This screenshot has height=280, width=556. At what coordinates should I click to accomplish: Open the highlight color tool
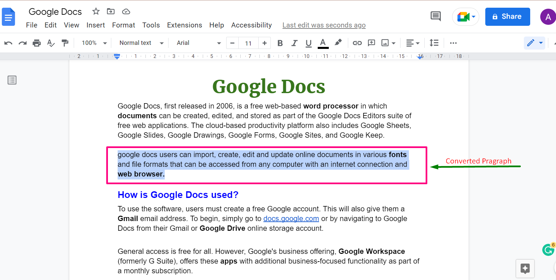(x=338, y=43)
